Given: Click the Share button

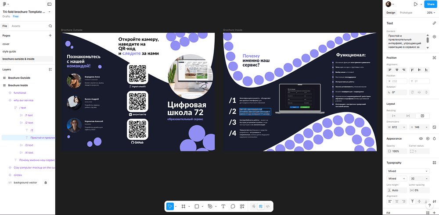Looking at the screenshot, I should pos(430,4).
